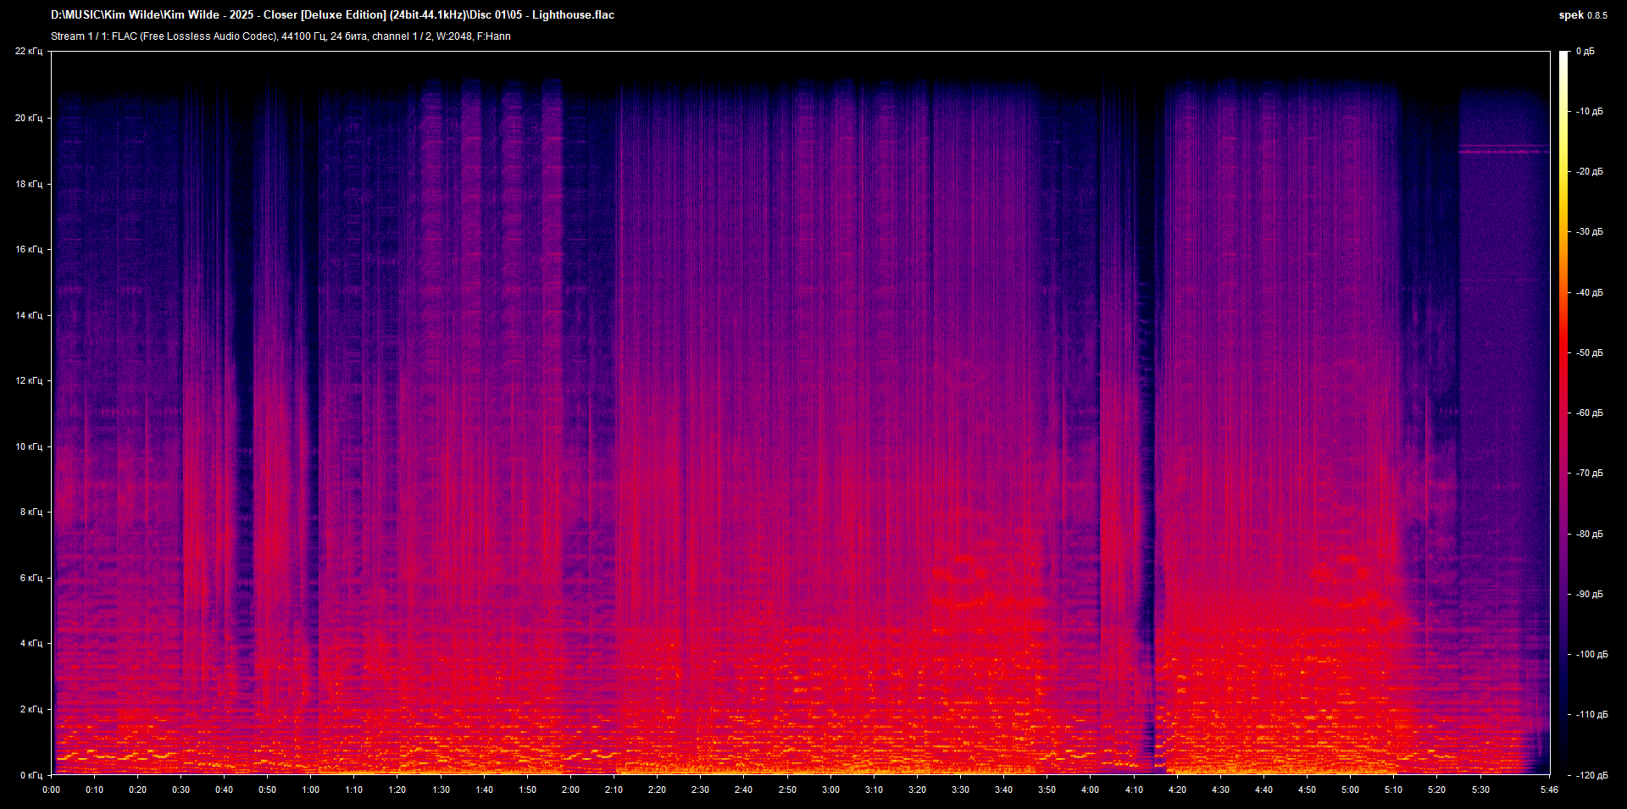Click the 4:10 time axis marker
The image size is (1627, 809).
(x=1134, y=790)
